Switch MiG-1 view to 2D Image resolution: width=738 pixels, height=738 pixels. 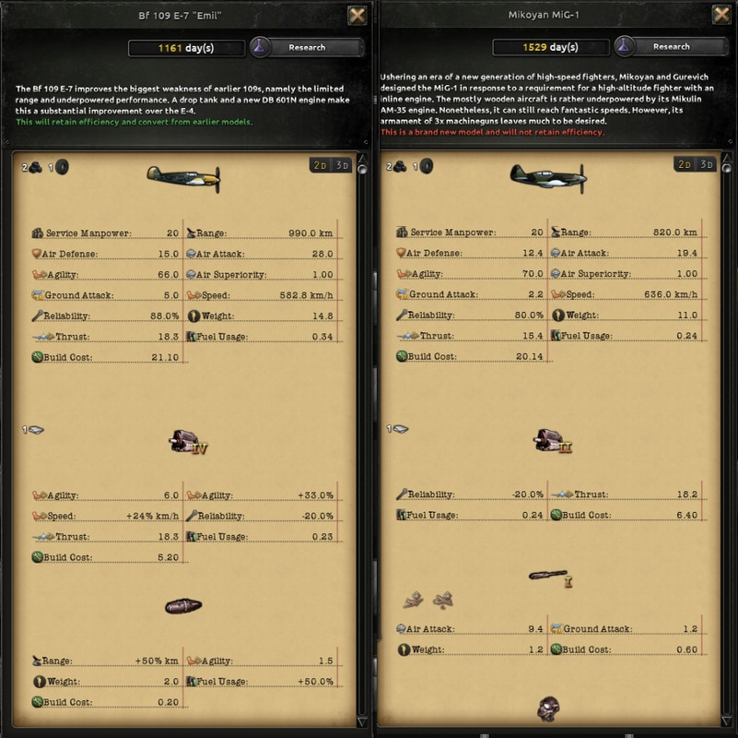(685, 164)
